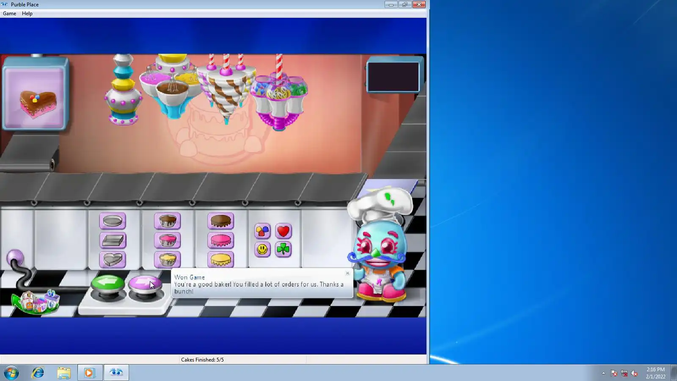This screenshot has height=381, width=677.
Task: Click the dark order monitor screen
Action: tap(394, 77)
